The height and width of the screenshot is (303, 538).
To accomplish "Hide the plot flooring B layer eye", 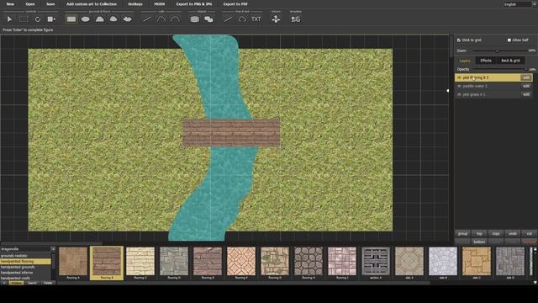I will tap(460, 77).
